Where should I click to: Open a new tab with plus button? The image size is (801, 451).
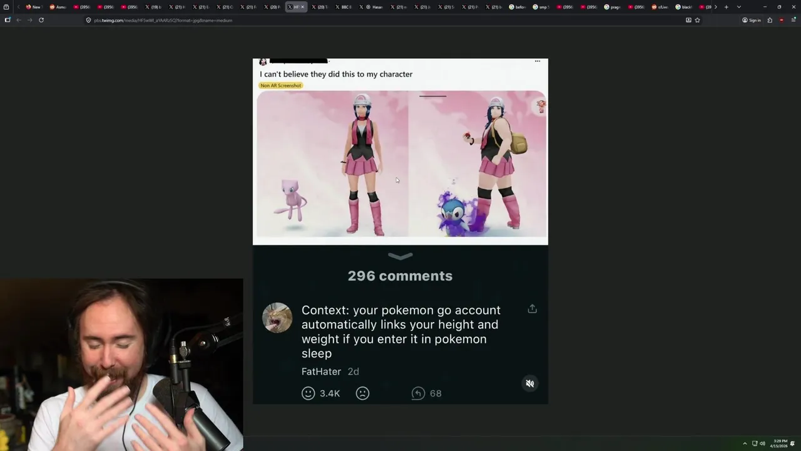coord(726,7)
